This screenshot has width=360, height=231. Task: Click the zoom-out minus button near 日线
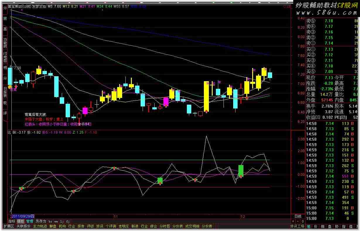[298, 221]
